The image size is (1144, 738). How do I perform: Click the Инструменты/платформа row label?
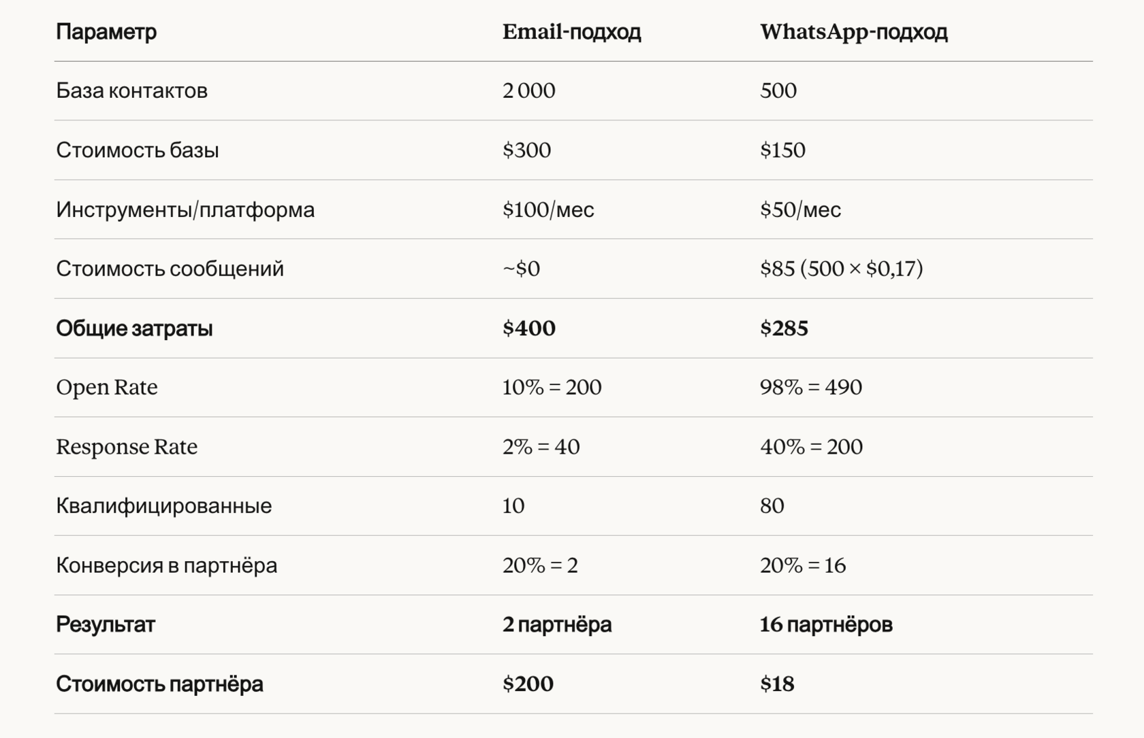(185, 209)
